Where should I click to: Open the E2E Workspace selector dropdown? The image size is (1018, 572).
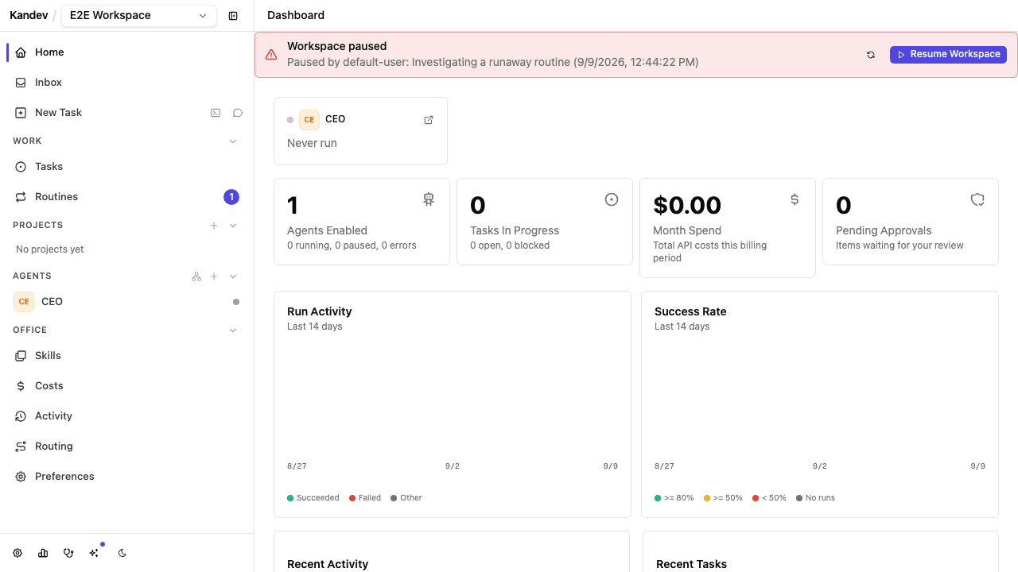(x=138, y=16)
